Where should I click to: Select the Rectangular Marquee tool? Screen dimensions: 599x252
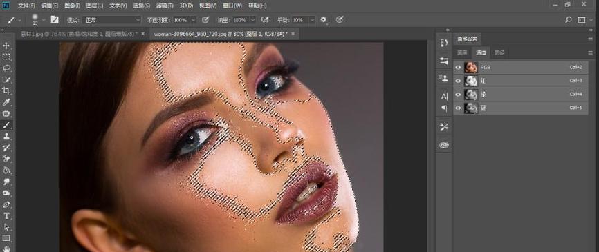pyautogui.click(x=6, y=57)
